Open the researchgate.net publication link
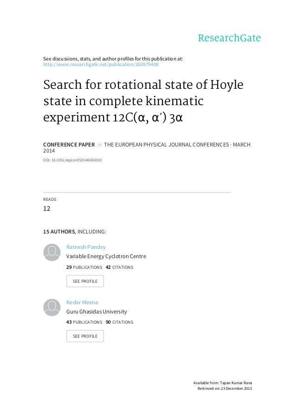This screenshot has height=420, width=296. tap(101, 64)
